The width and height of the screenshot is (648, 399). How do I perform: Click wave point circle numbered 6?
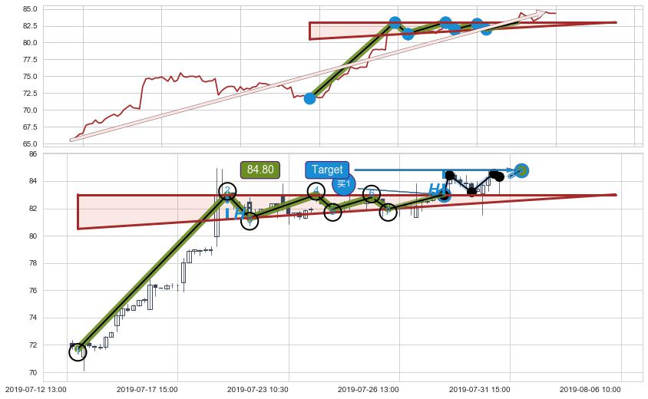tap(372, 194)
